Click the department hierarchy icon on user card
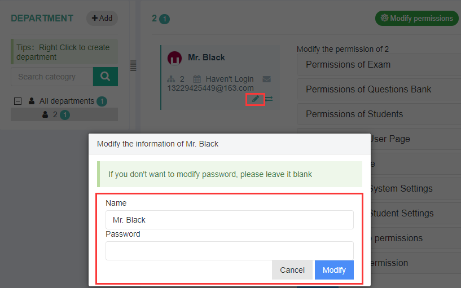 click(171, 79)
